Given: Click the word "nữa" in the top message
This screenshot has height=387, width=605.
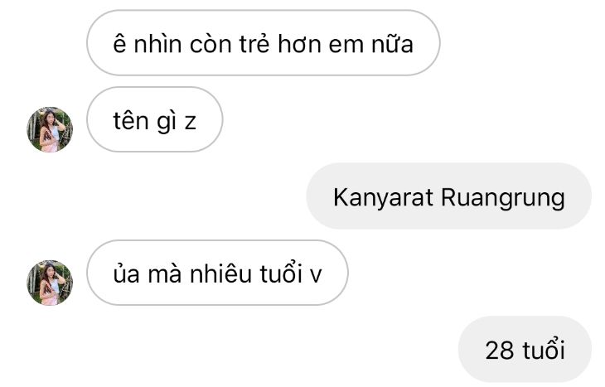Looking at the screenshot, I should (392, 44).
